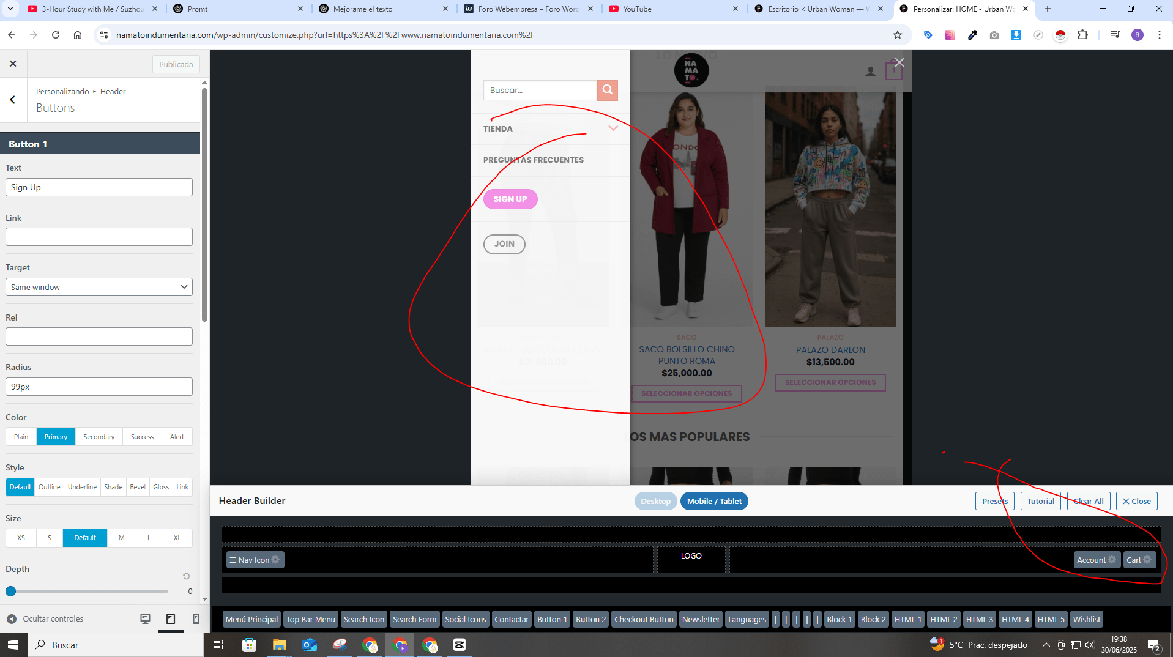This screenshot has width=1173, height=657.
Task: Open the Chrome three-dot menu
Action: coord(1160,35)
